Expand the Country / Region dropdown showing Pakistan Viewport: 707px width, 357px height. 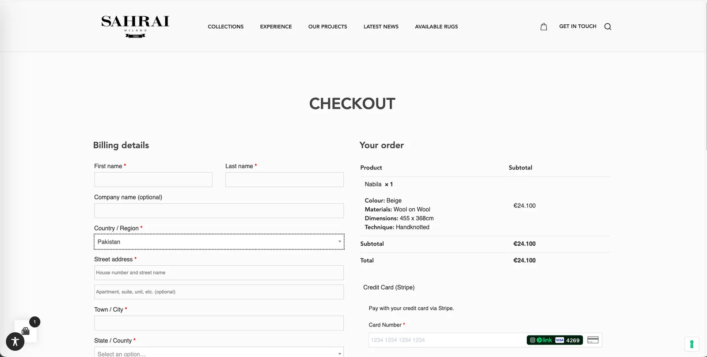(x=219, y=242)
